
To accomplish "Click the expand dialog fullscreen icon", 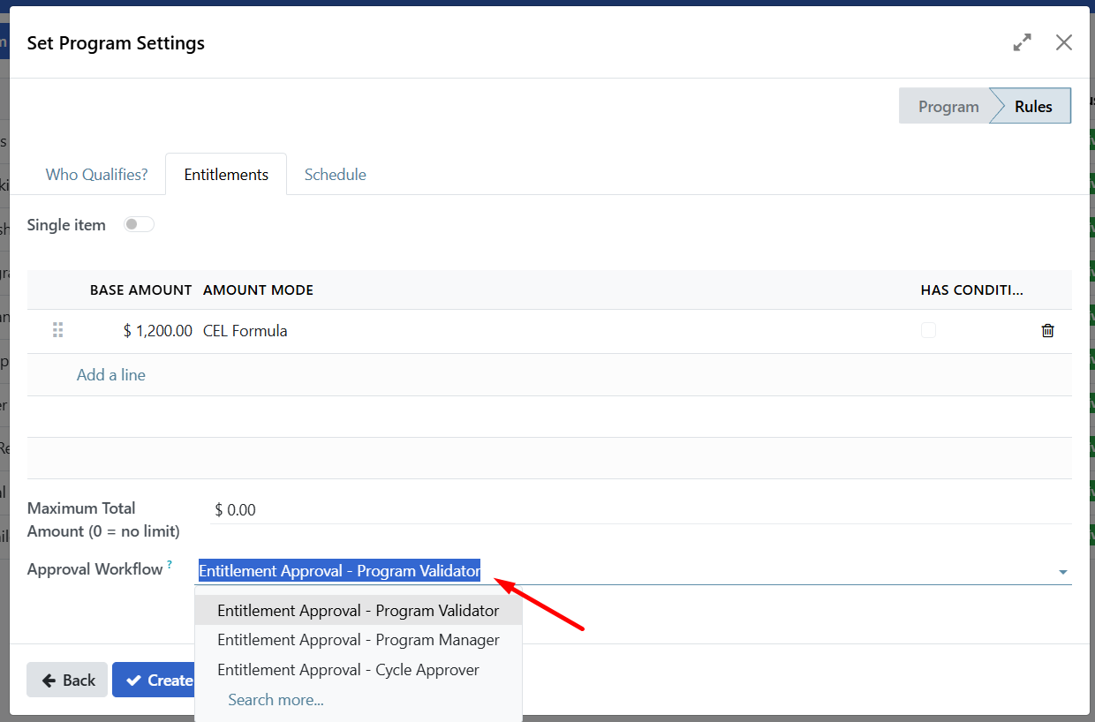I will pyautogui.click(x=1022, y=42).
